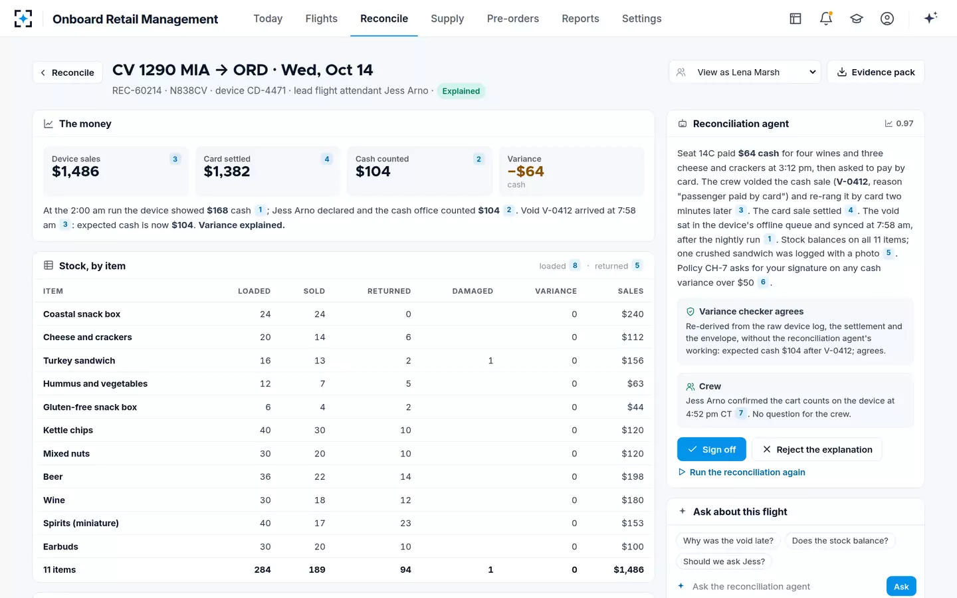
Task: Open the View as Lena Marsh dropdown
Action: pyautogui.click(x=745, y=72)
